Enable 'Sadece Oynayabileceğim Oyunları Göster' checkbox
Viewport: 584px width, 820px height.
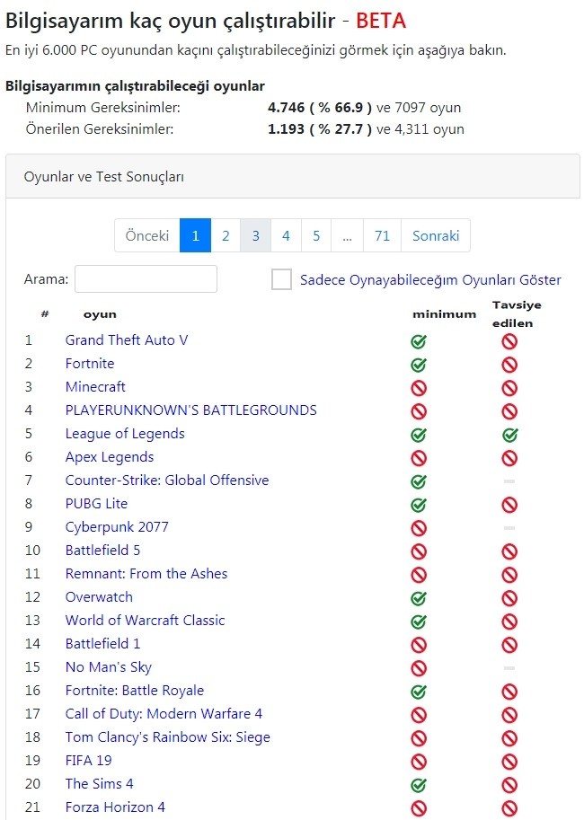(x=281, y=279)
